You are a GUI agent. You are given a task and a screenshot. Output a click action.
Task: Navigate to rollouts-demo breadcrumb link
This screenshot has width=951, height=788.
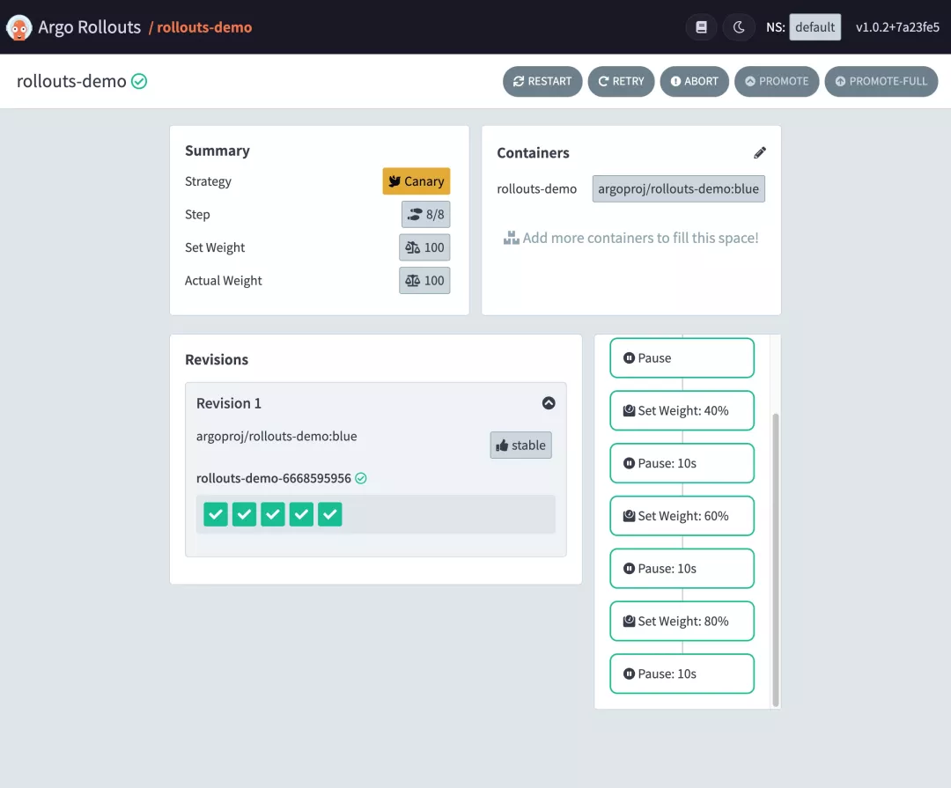(203, 27)
